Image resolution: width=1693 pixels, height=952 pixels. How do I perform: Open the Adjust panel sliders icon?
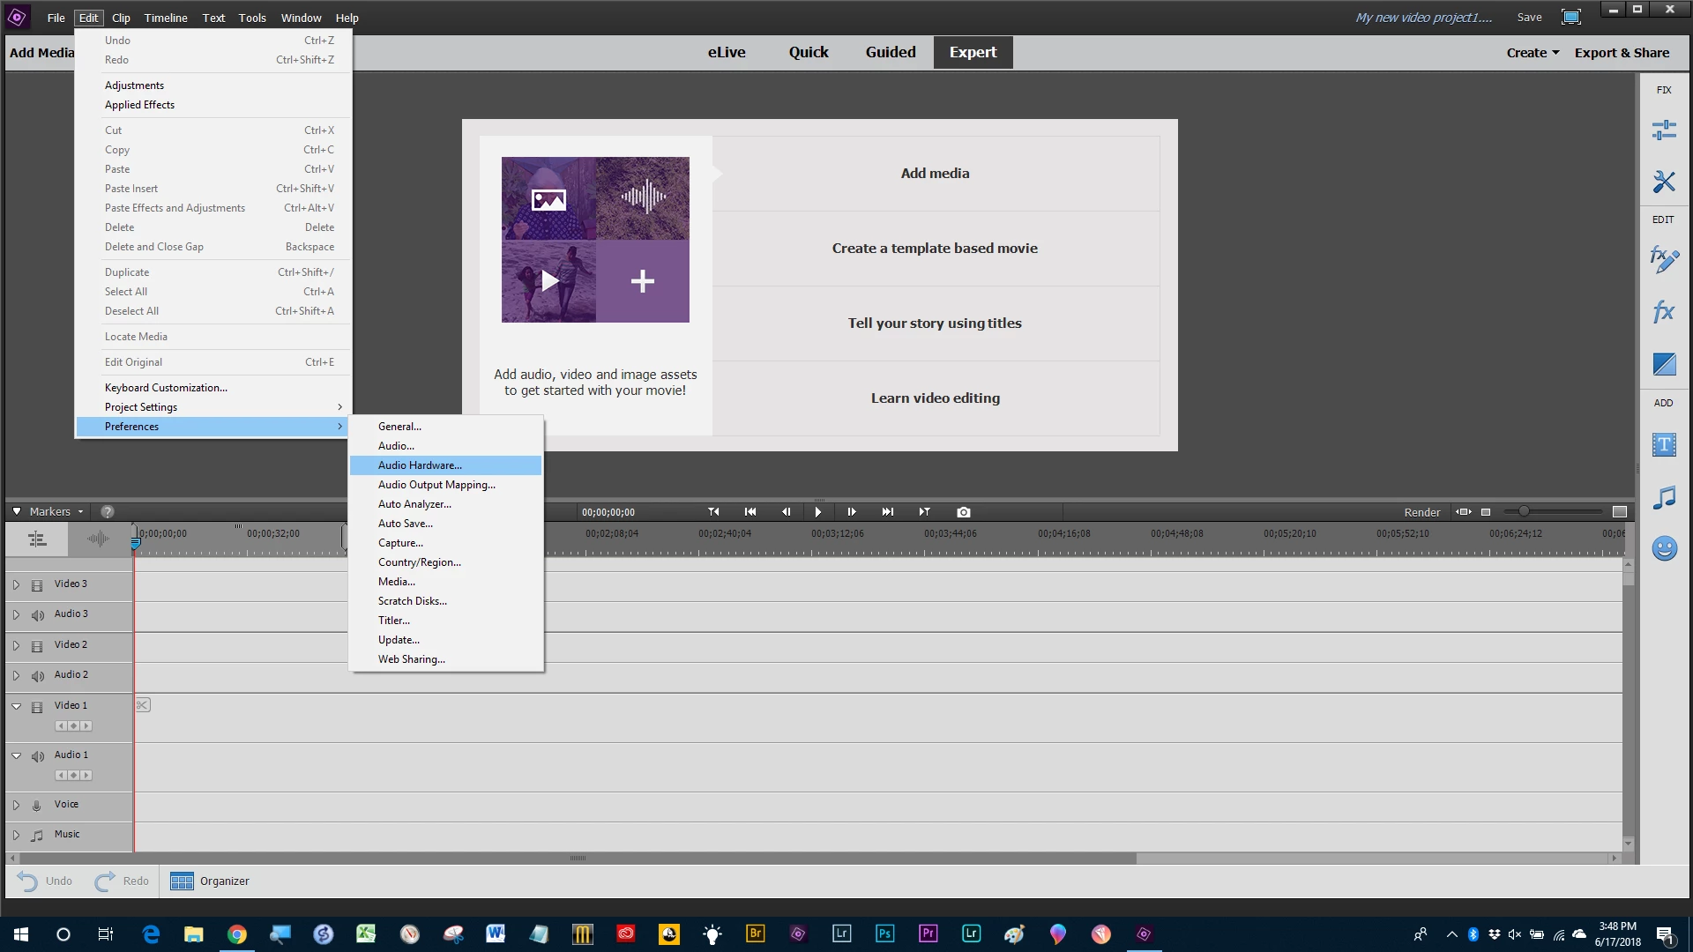[x=1663, y=130]
